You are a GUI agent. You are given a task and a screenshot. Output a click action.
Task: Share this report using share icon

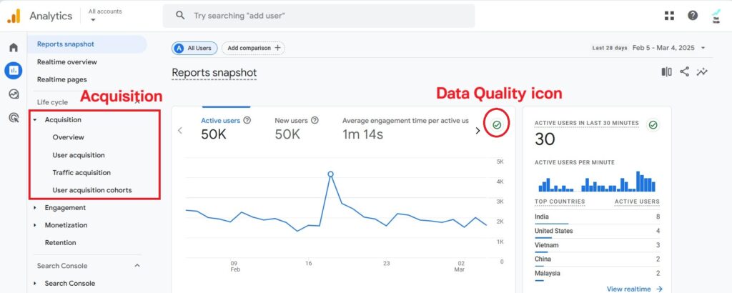(684, 72)
